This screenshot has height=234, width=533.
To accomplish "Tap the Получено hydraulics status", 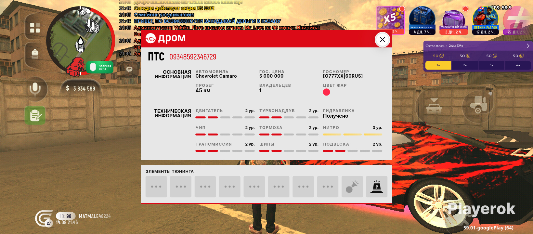I will [x=335, y=116].
